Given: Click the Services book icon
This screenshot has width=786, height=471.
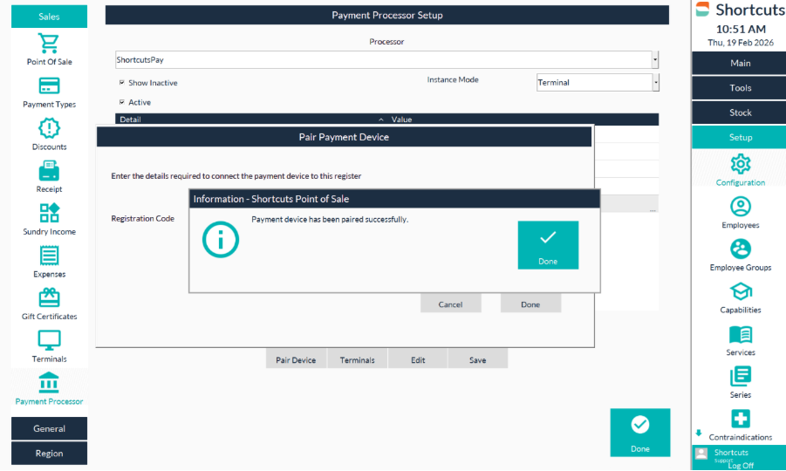Looking at the screenshot, I should (740, 334).
